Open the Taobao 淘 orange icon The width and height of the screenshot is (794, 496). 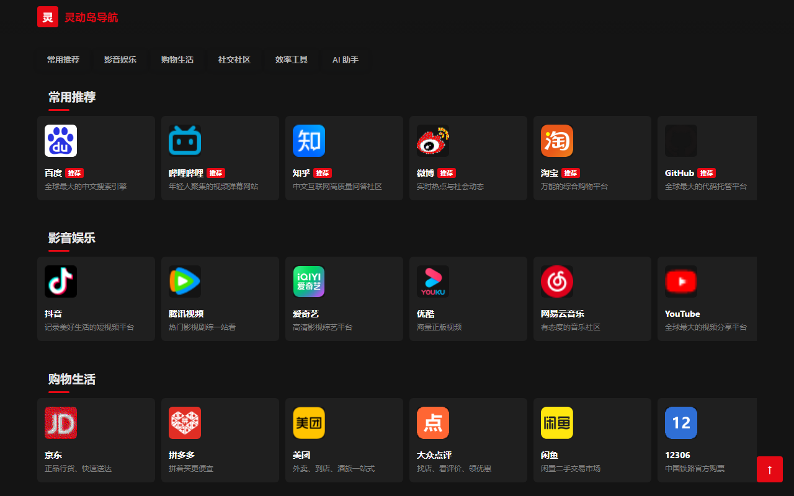pos(557,141)
